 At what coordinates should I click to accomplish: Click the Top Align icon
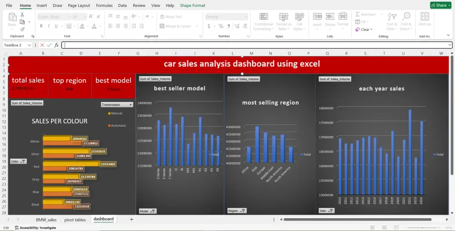click(x=110, y=16)
